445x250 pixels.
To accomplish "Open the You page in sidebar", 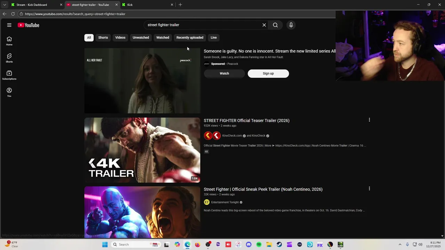I will click(9, 92).
